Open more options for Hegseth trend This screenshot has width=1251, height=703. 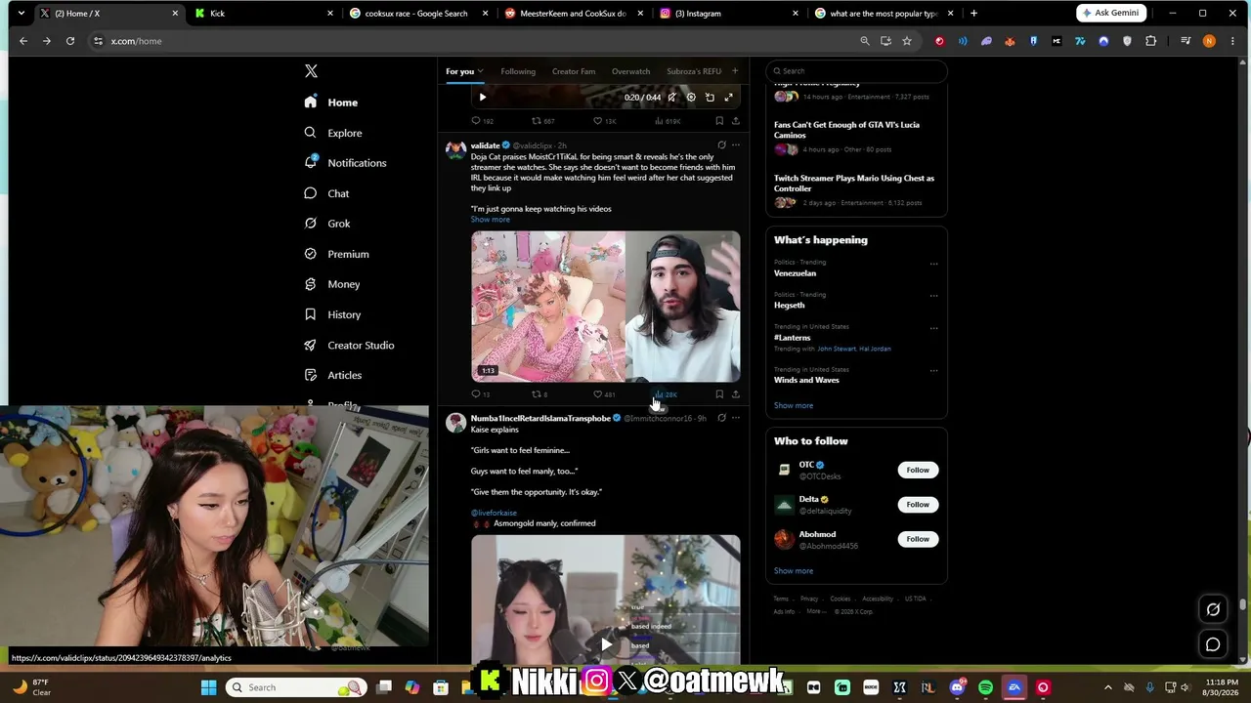[933, 296]
